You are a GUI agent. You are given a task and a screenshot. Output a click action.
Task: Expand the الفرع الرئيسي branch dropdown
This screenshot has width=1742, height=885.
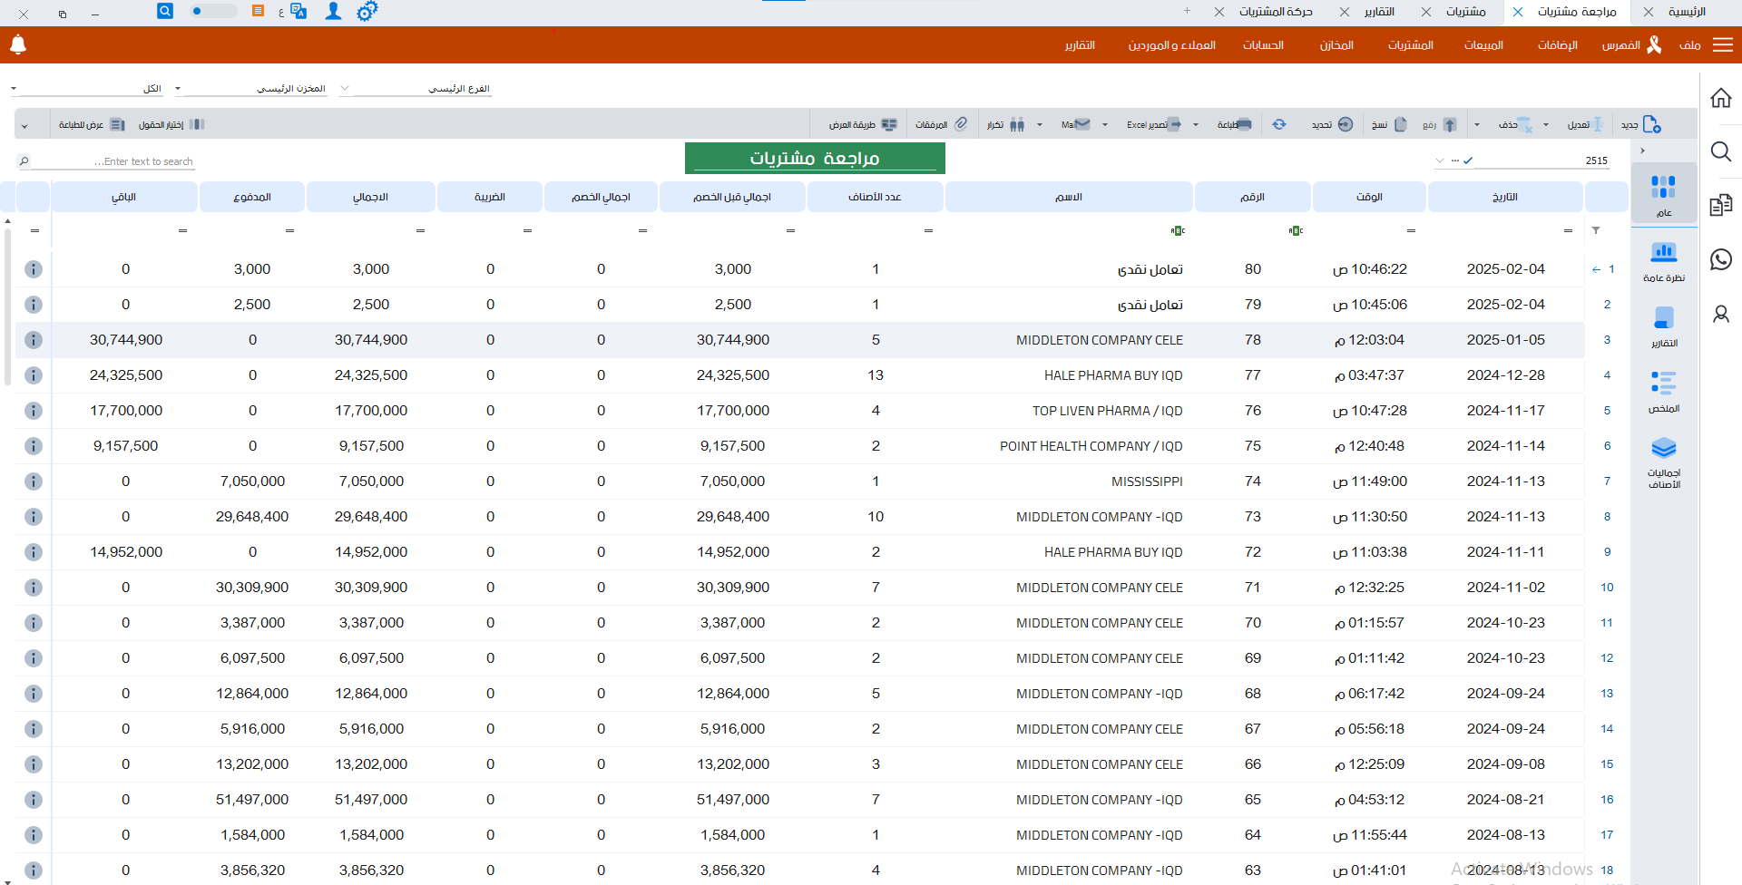pos(345,89)
